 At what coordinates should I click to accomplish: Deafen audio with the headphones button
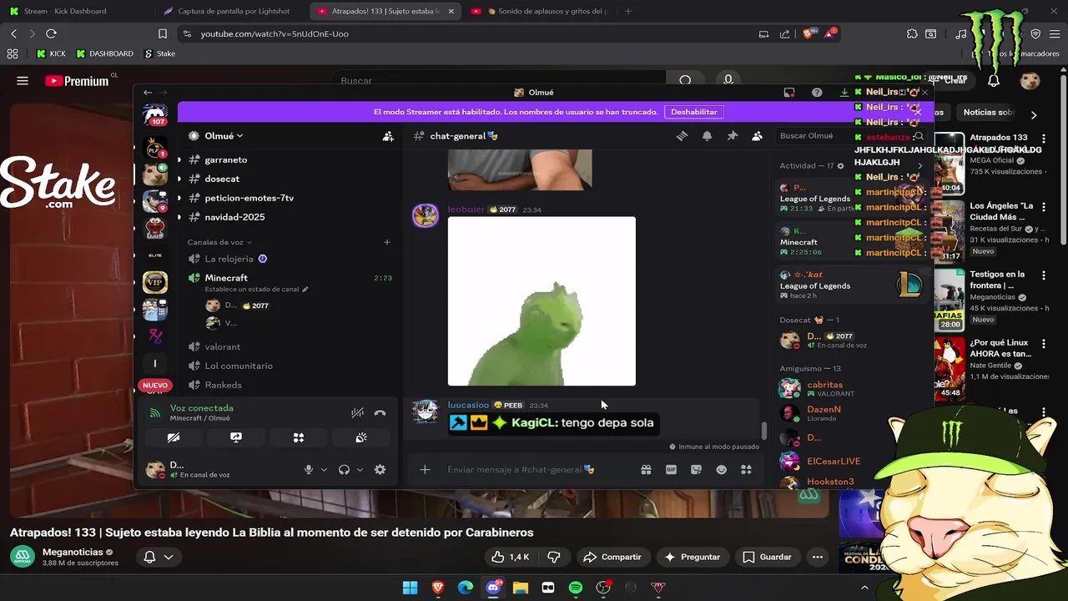344,470
